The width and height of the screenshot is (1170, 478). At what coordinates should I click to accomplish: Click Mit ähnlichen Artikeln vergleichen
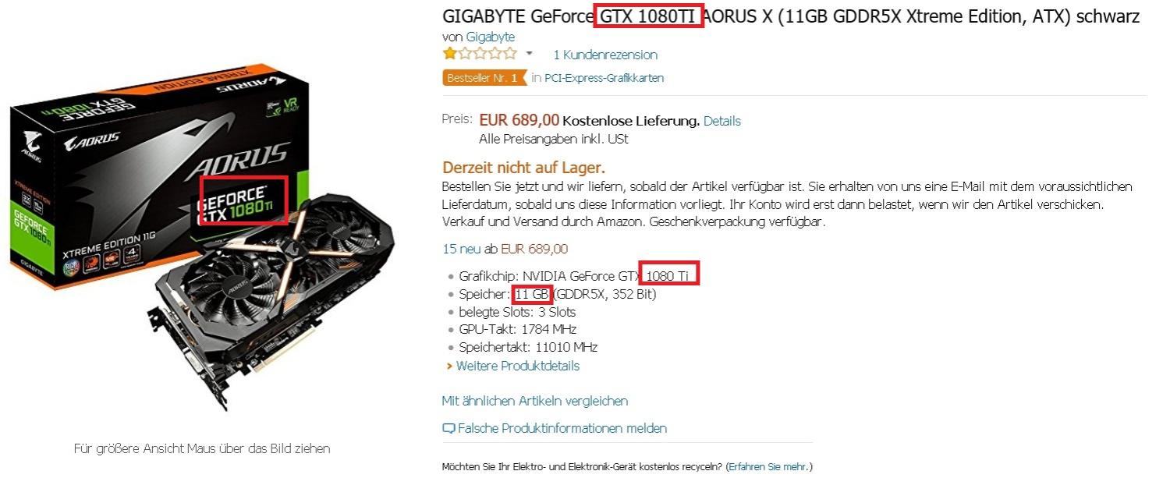pyautogui.click(x=535, y=401)
